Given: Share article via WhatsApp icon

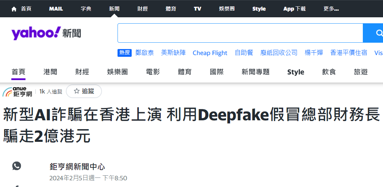Looking at the screenshot, I should (17, 166).
